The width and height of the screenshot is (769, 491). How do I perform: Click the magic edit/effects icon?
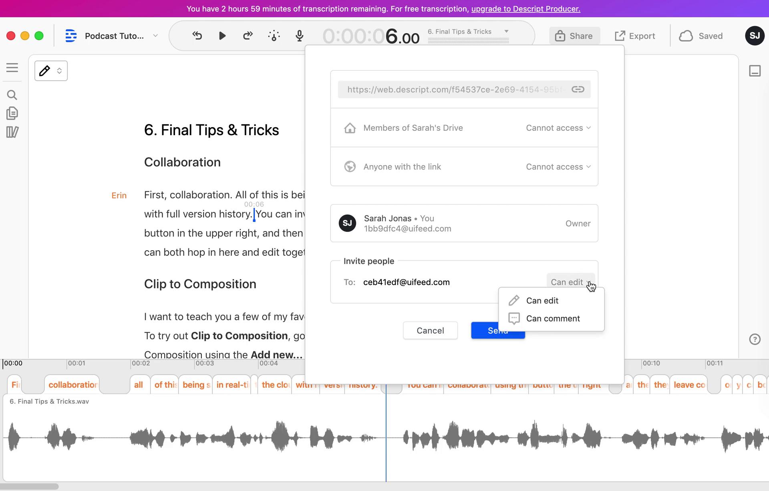tap(274, 36)
